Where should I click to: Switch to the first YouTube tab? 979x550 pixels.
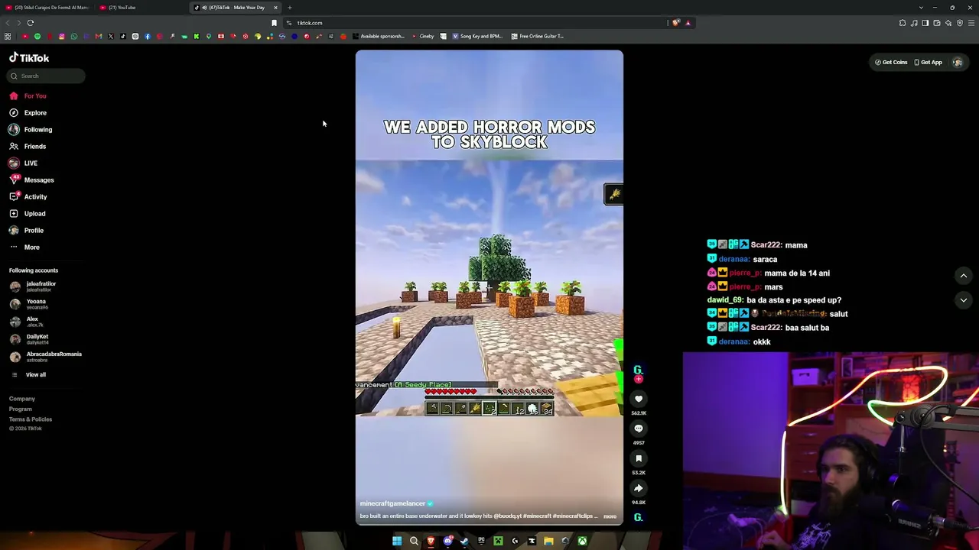tap(47, 8)
